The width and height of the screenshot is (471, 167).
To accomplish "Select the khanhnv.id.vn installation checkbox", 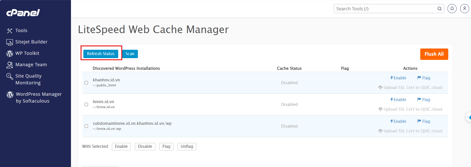I will (x=86, y=83).
